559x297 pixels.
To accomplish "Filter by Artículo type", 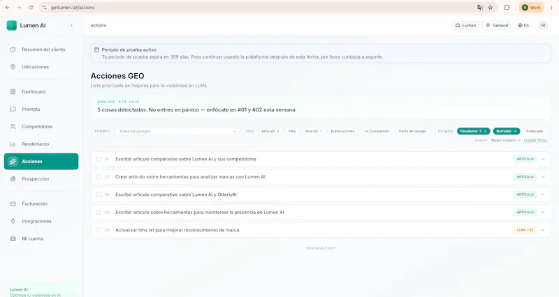I will pos(270,131).
